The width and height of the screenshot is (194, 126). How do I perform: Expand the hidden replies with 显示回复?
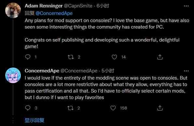pos(35,120)
